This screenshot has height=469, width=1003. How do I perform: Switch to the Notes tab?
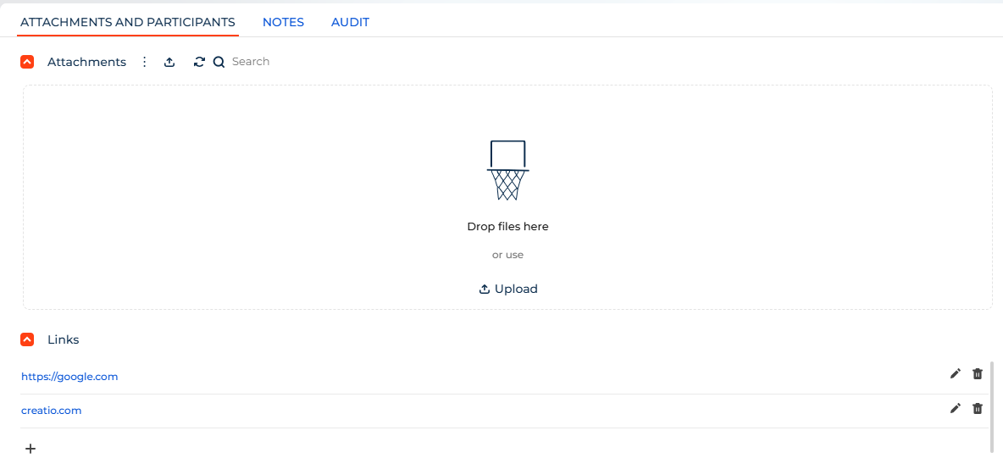click(x=283, y=22)
